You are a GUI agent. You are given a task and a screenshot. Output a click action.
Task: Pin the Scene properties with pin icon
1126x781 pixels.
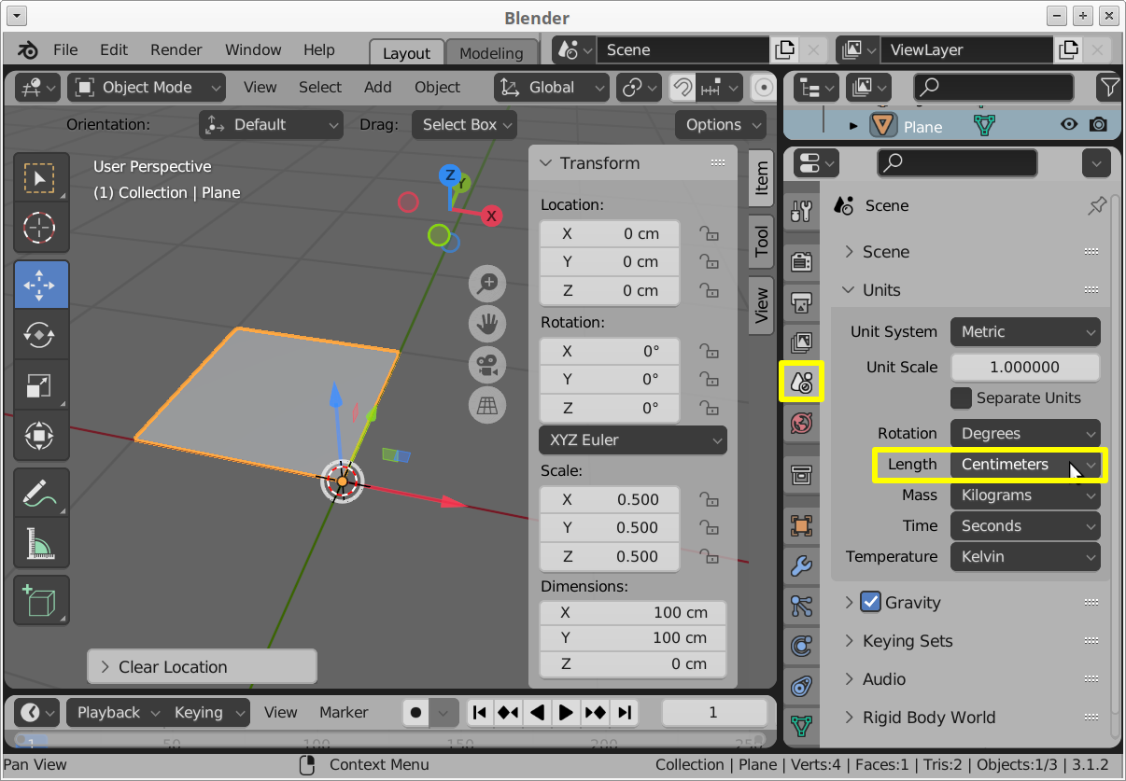click(1097, 206)
